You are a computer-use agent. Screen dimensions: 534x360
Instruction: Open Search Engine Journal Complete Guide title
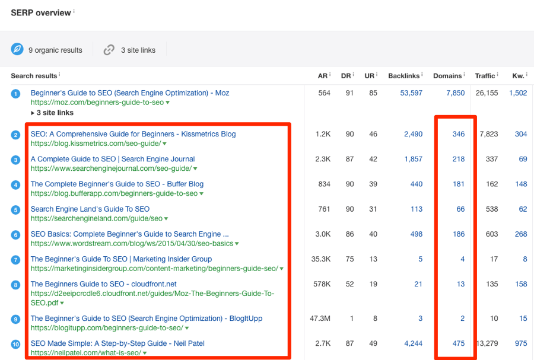pyautogui.click(x=113, y=159)
